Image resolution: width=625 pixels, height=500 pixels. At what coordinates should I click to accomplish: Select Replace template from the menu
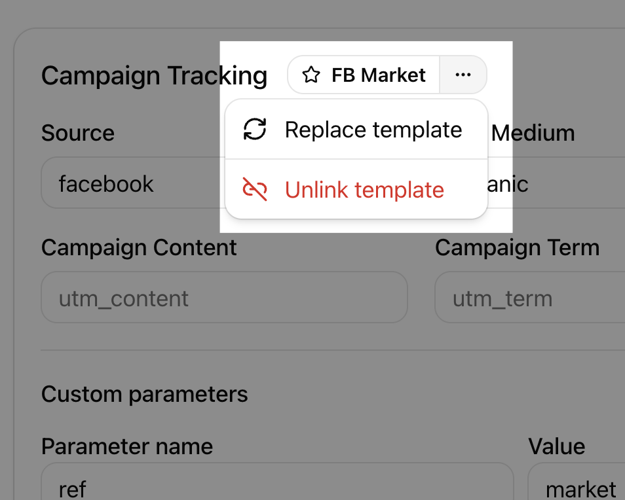point(356,130)
